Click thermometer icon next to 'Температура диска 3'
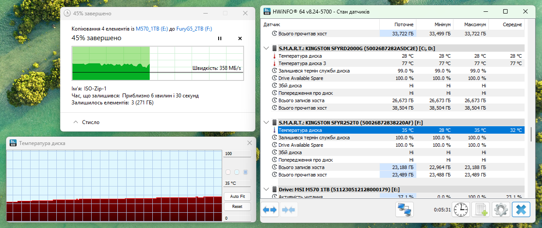This screenshot has height=228, width=542. [274, 63]
